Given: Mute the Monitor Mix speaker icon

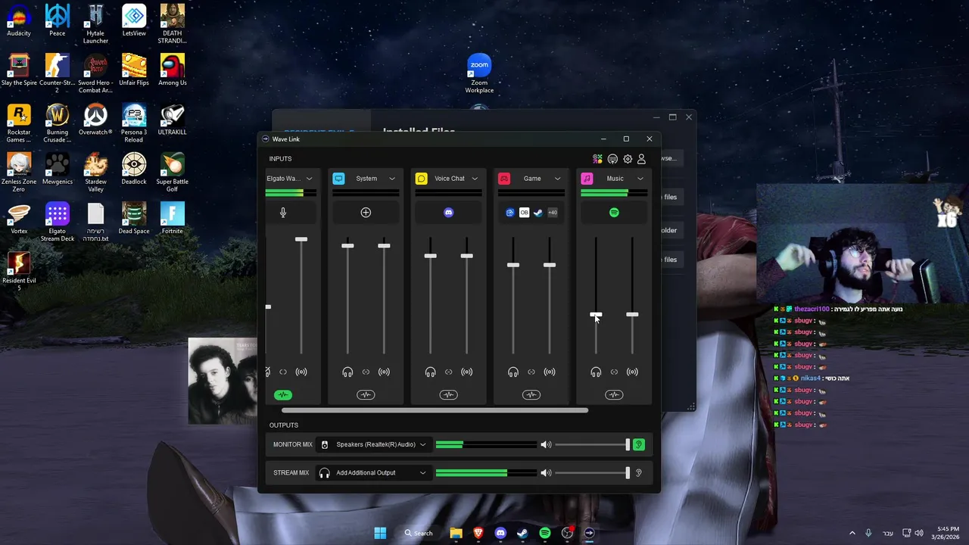Looking at the screenshot, I should [546, 444].
